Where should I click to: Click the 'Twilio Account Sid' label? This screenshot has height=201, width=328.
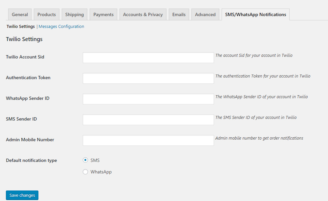(25, 57)
